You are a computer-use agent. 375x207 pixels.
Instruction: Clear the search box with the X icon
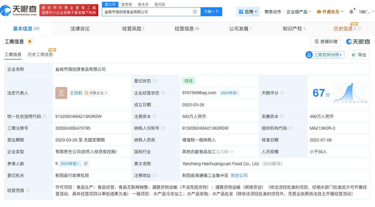(x=195, y=11)
